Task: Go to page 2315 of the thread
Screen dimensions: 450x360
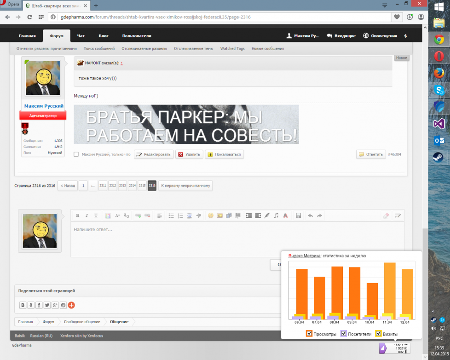Action: pyautogui.click(x=142, y=186)
